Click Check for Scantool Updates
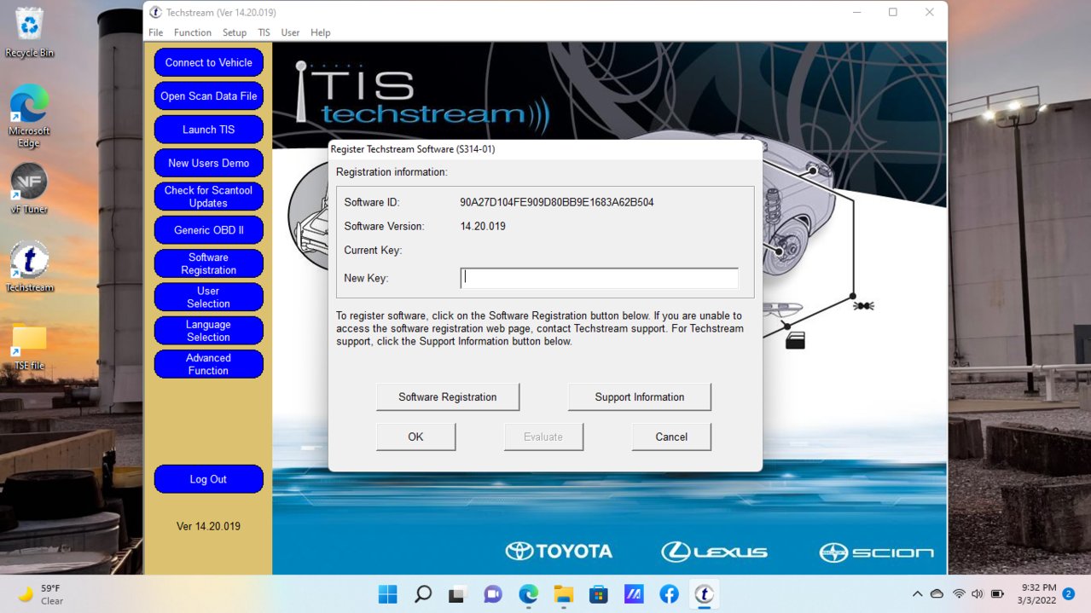Viewport: 1091px width, 613px height. point(209,196)
